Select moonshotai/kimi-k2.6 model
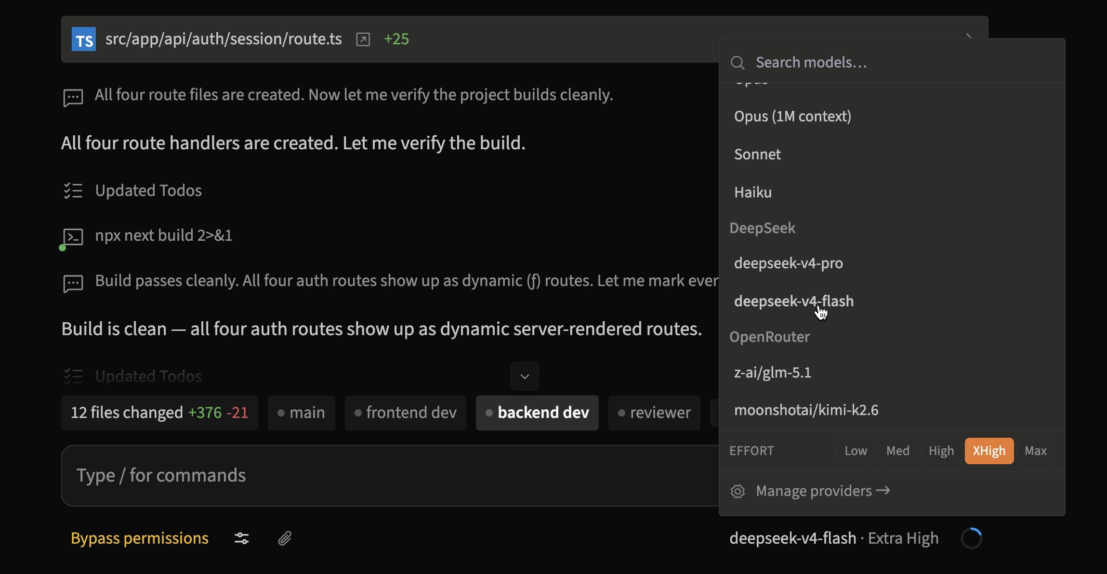The width and height of the screenshot is (1107, 574). 892,410
